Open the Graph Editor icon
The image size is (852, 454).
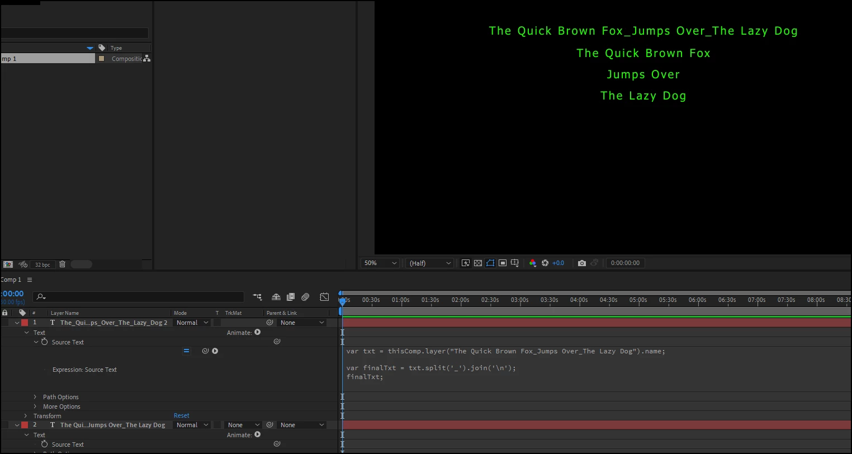coord(324,297)
